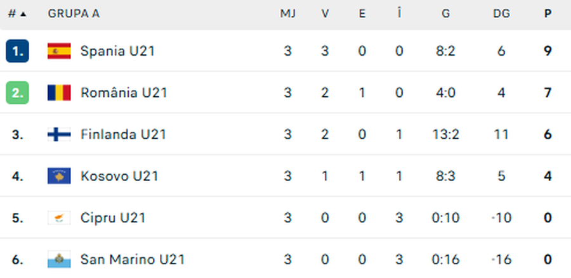The width and height of the screenshot is (571, 278).
Task: Open the România U21 team link
Action: (124, 93)
